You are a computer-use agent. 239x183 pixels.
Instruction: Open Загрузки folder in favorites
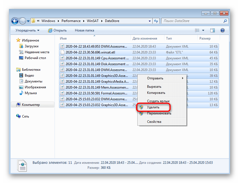(x=31, y=46)
